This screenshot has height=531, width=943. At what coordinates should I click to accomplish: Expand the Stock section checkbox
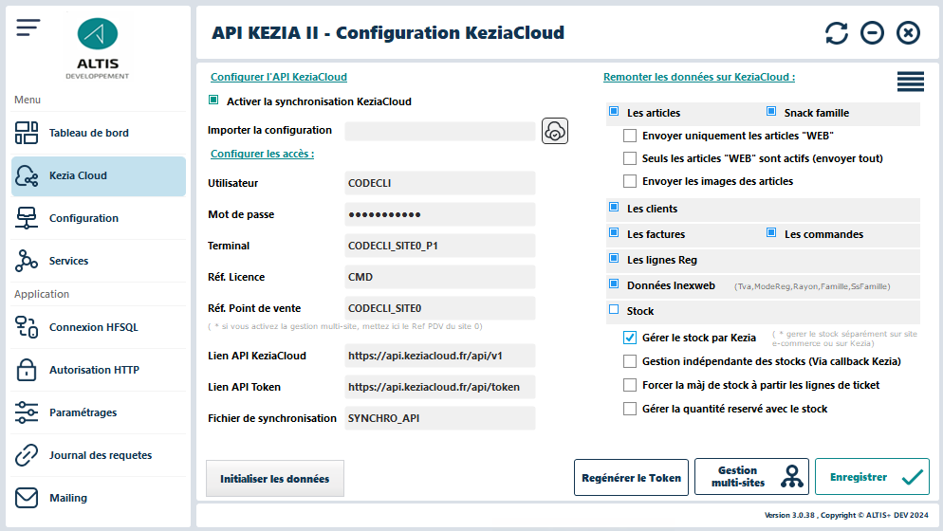point(614,310)
